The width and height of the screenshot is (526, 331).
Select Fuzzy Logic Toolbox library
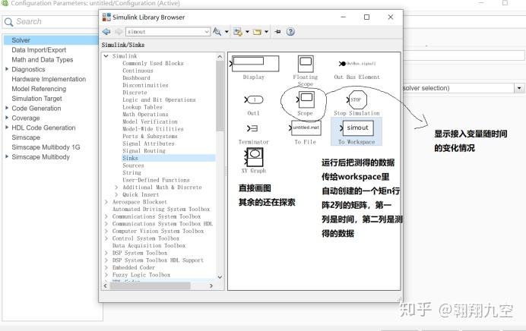(x=141, y=275)
